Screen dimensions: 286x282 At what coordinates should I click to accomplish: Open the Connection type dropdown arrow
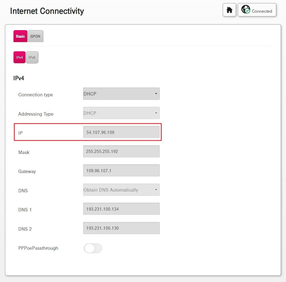[x=157, y=94]
